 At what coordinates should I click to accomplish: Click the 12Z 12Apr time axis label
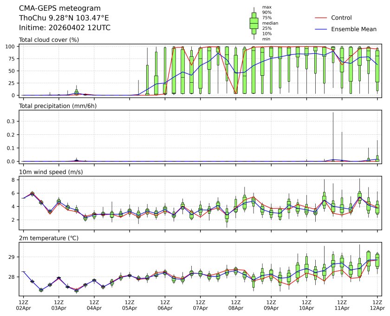point(377,304)
